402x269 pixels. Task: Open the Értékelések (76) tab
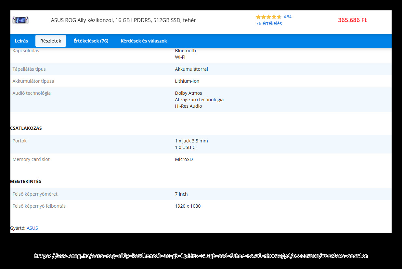[x=91, y=41]
